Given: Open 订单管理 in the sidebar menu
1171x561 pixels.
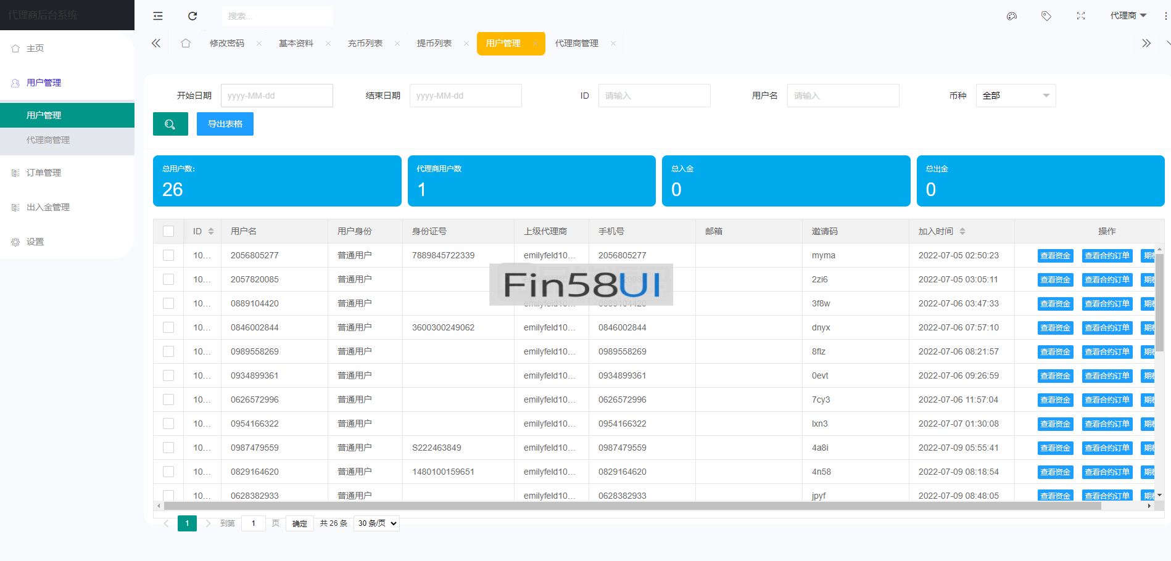Looking at the screenshot, I should [44, 173].
